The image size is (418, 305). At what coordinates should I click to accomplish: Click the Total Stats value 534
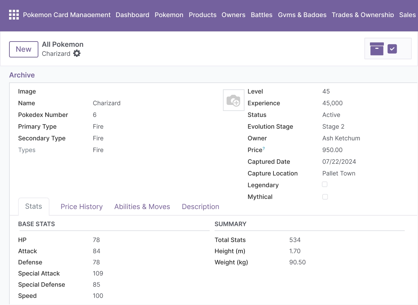tap(295, 240)
